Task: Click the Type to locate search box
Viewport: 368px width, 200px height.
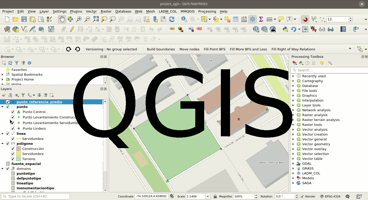Action: 35,196
